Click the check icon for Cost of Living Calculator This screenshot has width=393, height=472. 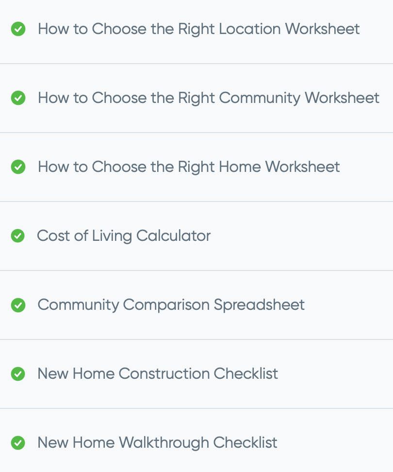tap(18, 236)
